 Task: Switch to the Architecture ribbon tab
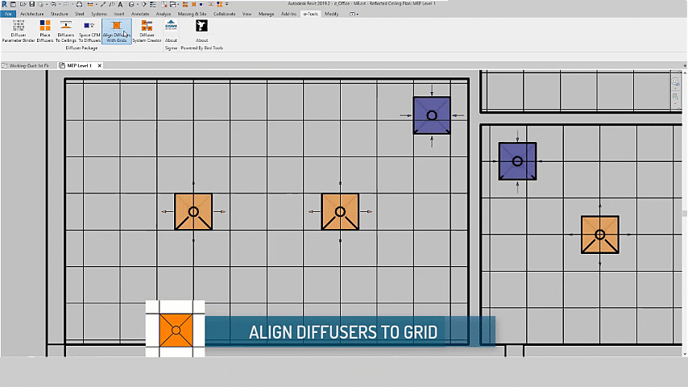pos(31,14)
